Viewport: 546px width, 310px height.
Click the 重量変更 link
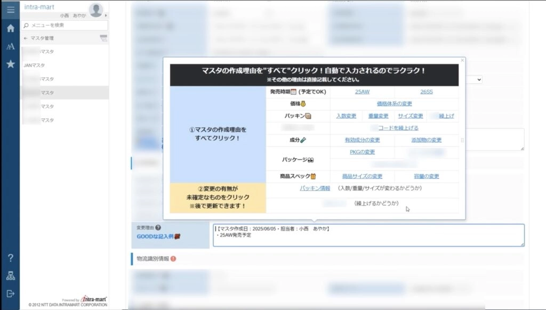[378, 116]
